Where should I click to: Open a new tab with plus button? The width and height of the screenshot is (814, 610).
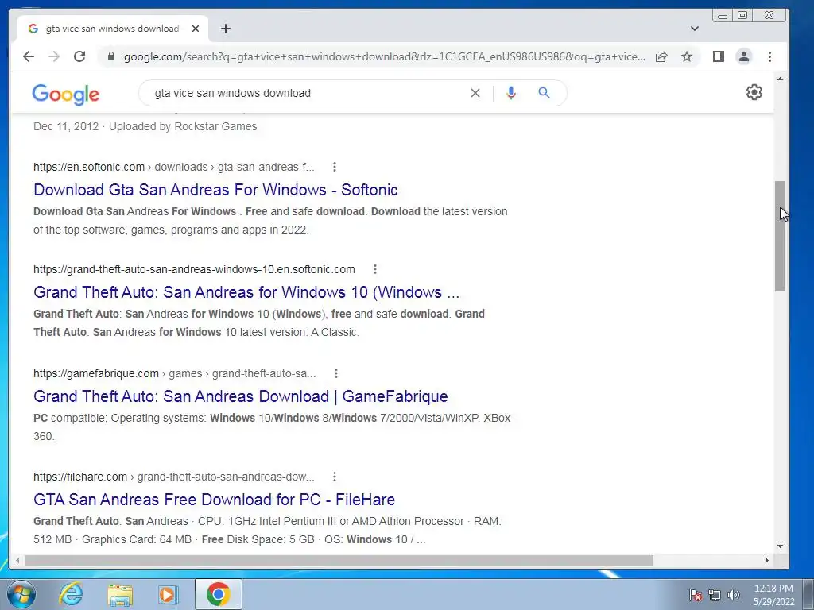pos(225,29)
